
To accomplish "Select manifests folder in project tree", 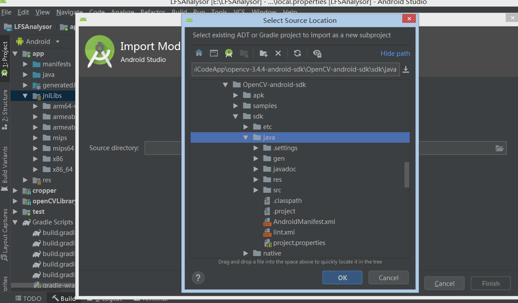I will click(x=56, y=64).
